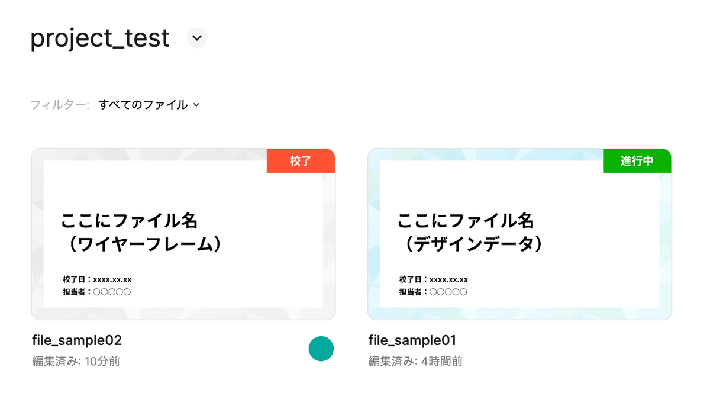Viewport: 710px width, 409px height.
Task: Open the file_sample01 thumbnail
Action: [x=519, y=234]
